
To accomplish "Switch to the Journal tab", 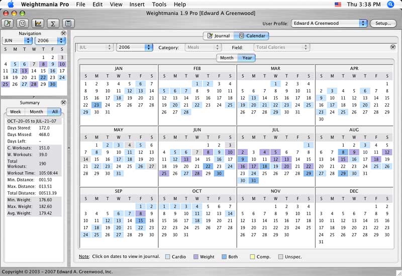I will (x=219, y=36).
